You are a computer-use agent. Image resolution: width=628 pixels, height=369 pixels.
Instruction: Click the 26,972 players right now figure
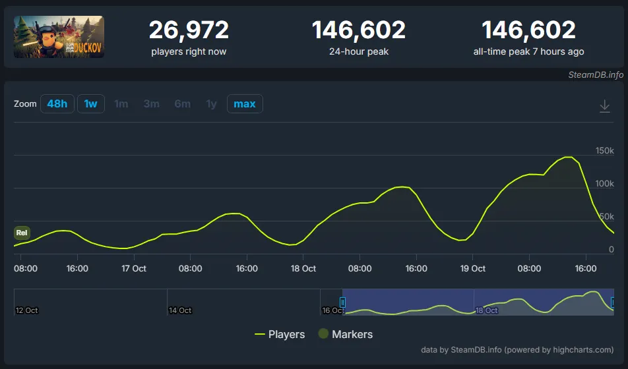[x=189, y=30]
